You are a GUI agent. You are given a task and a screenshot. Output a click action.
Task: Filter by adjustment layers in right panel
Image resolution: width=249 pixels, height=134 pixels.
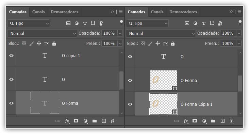[x=196, y=23]
